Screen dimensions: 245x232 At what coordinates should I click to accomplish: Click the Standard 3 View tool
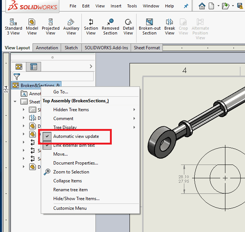(13, 27)
